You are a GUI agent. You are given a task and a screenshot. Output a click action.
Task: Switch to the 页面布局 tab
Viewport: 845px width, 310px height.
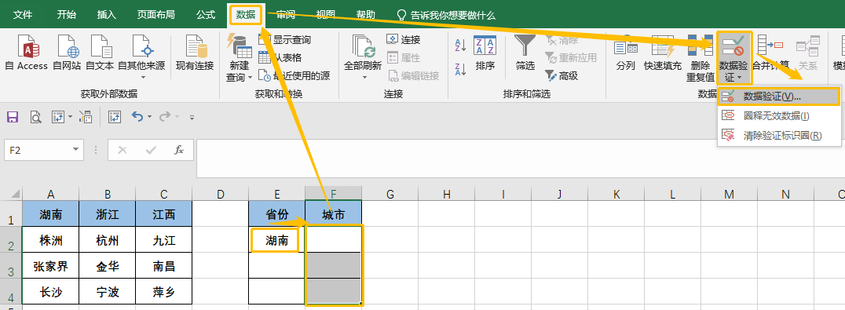155,15
